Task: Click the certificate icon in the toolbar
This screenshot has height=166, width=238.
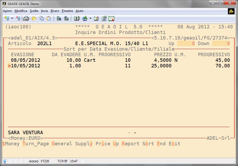Action: pyautogui.click(x=112, y=18)
